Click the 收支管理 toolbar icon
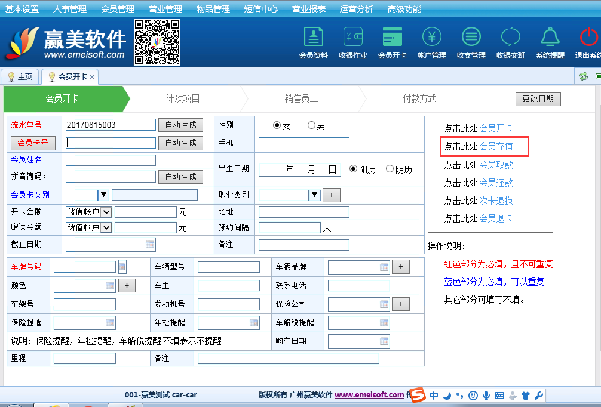Screen dimensions: 601x407 tap(471, 38)
